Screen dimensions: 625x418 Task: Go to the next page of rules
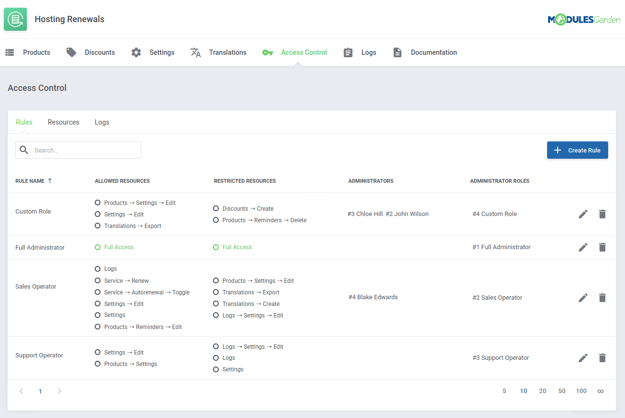(60, 391)
